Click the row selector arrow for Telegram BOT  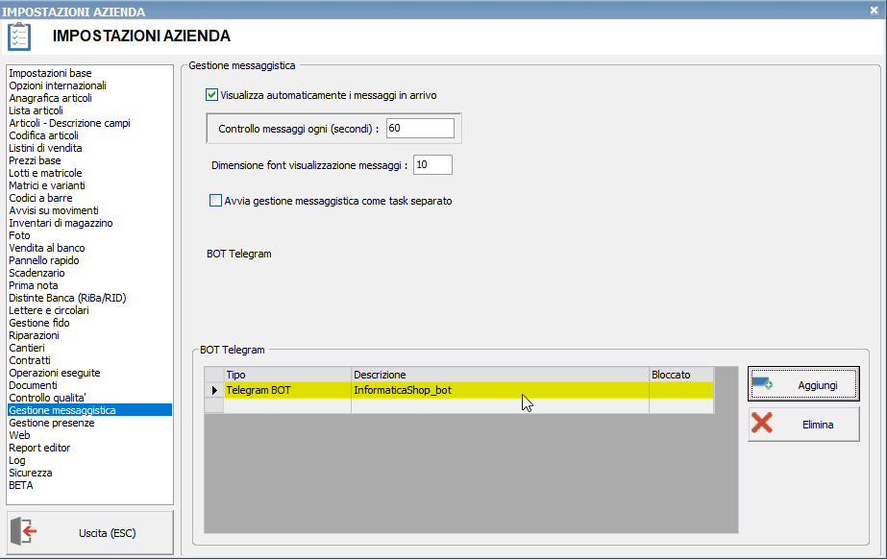tap(213, 391)
